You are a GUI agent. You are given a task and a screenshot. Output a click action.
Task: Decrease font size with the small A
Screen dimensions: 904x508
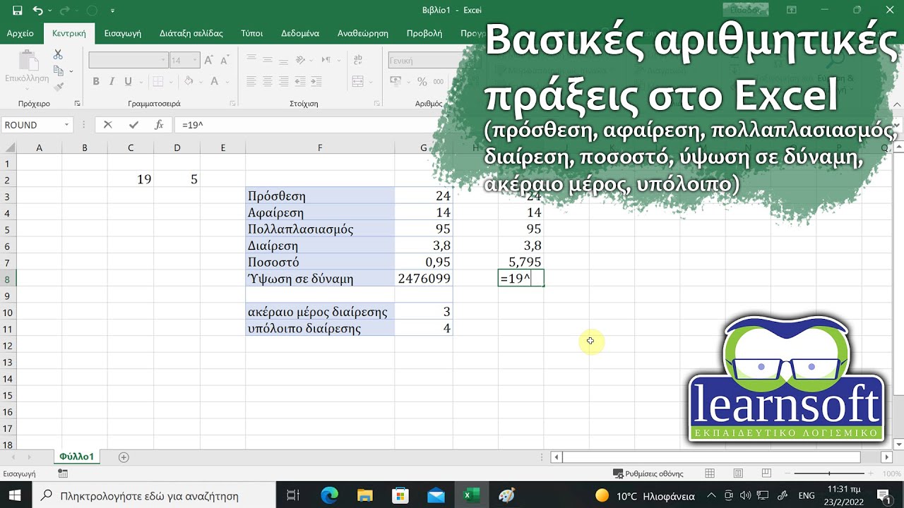point(224,61)
